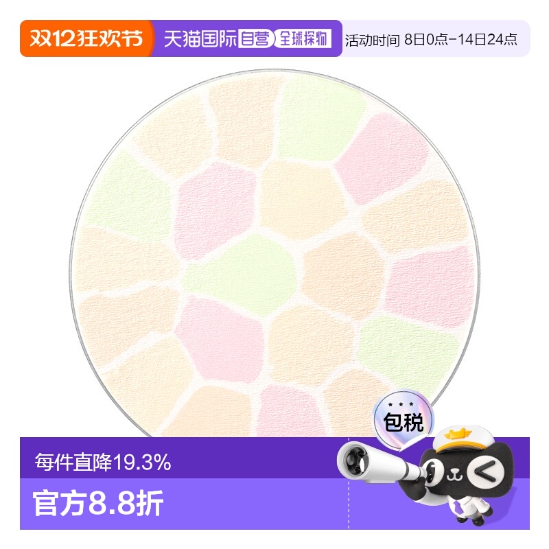Select the upper-right pink powder segment
This screenshot has height=549, width=549.
click(379, 159)
